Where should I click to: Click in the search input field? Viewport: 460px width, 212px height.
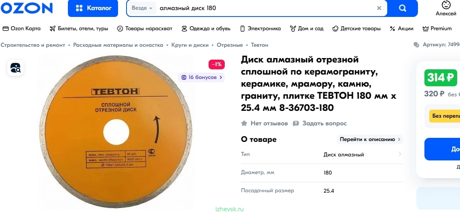(x=266, y=8)
